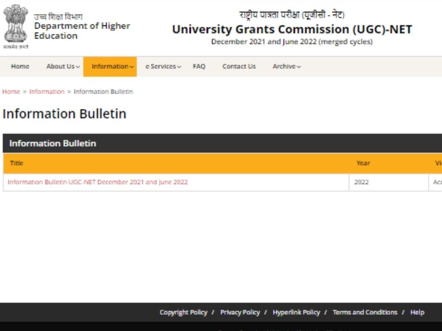This screenshot has height=331, width=442.
Task: Expand the e Services dropdown menu
Action: coord(163,67)
